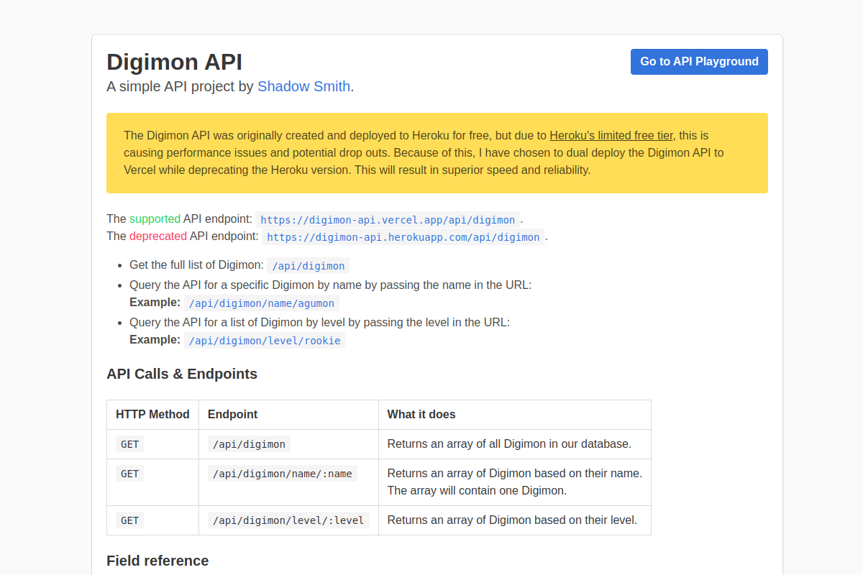
Task: Click 'The array will contain one Digimon' text
Action: pos(477,491)
